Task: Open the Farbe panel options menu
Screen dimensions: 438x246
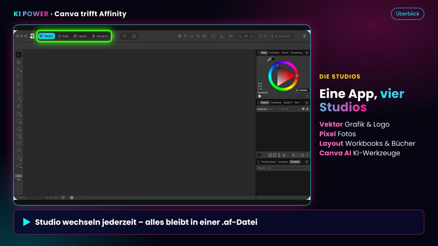Action: pyautogui.click(x=307, y=53)
